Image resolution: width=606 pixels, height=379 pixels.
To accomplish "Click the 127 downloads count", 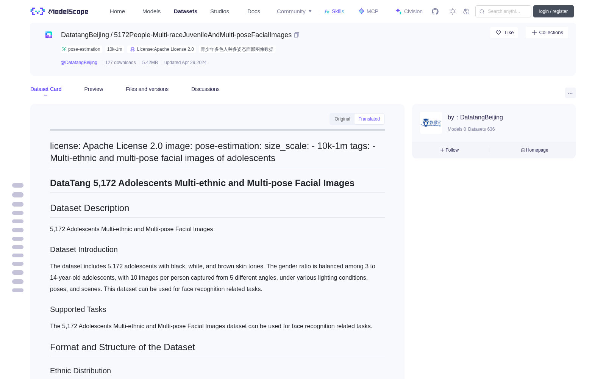I will click(x=120, y=63).
